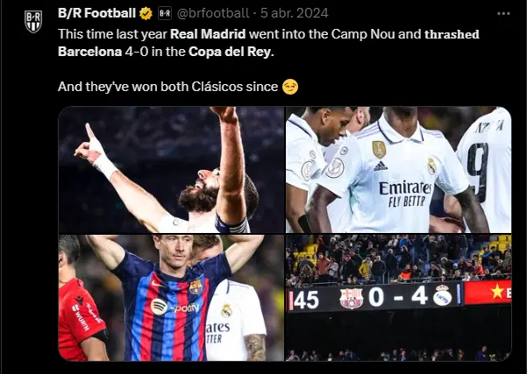The image size is (527, 374).
Task: Click the "And they've won both Clásicos since" line
Action: 167,87
